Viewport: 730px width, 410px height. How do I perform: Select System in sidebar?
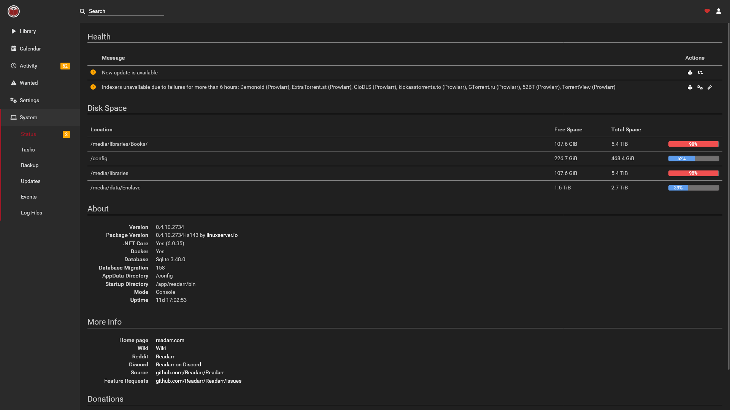pyautogui.click(x=40, y=117)
